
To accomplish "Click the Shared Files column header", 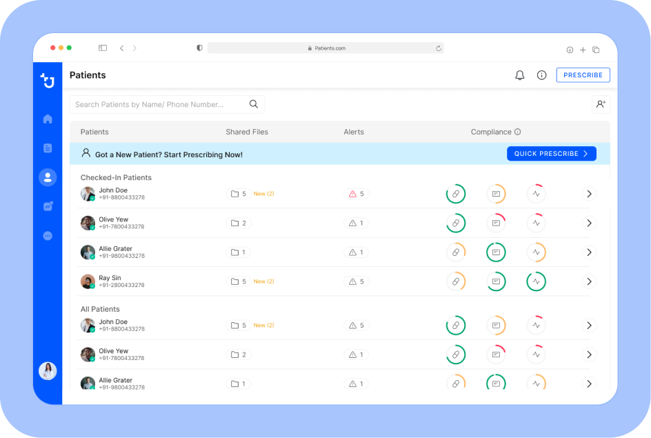I will [x=247, y=132].
